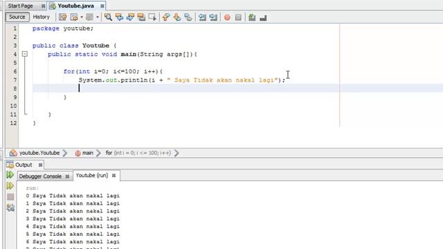Toggle Highlight Search in editor toolbar
This screenshot has width=443, height=249.
pos(141,17)
